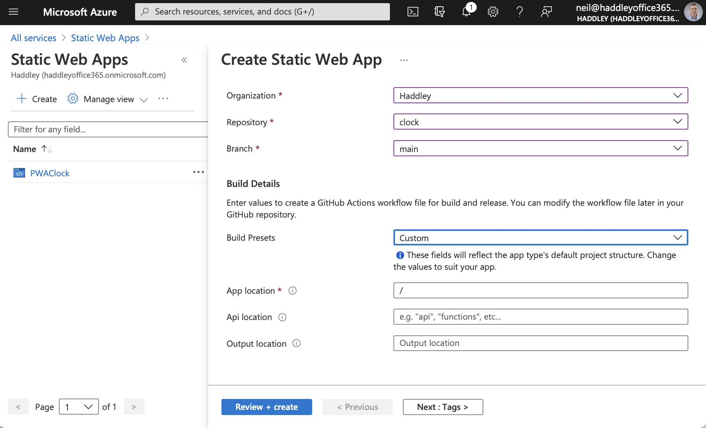Open the Azure portal hamburger menu

(x=14, y=12)
